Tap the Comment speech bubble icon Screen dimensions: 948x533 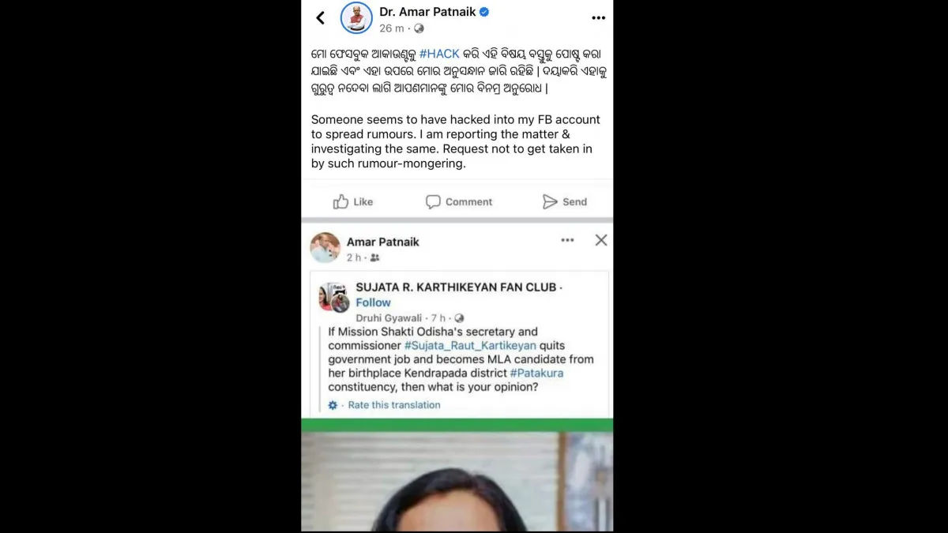point(433,202)
